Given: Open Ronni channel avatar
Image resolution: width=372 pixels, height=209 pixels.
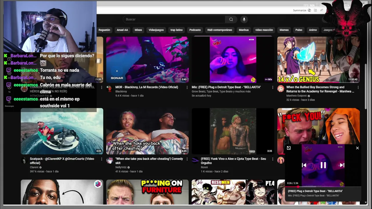Looking at the screenshot, I should 195,160.
